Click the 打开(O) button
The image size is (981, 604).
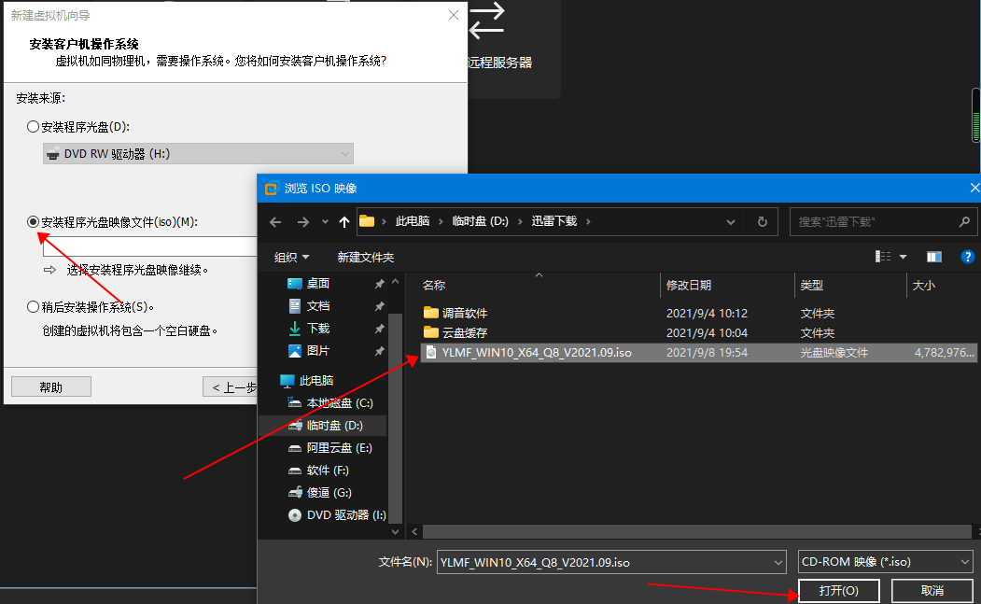pyautogui.click(x=839, y=591)
